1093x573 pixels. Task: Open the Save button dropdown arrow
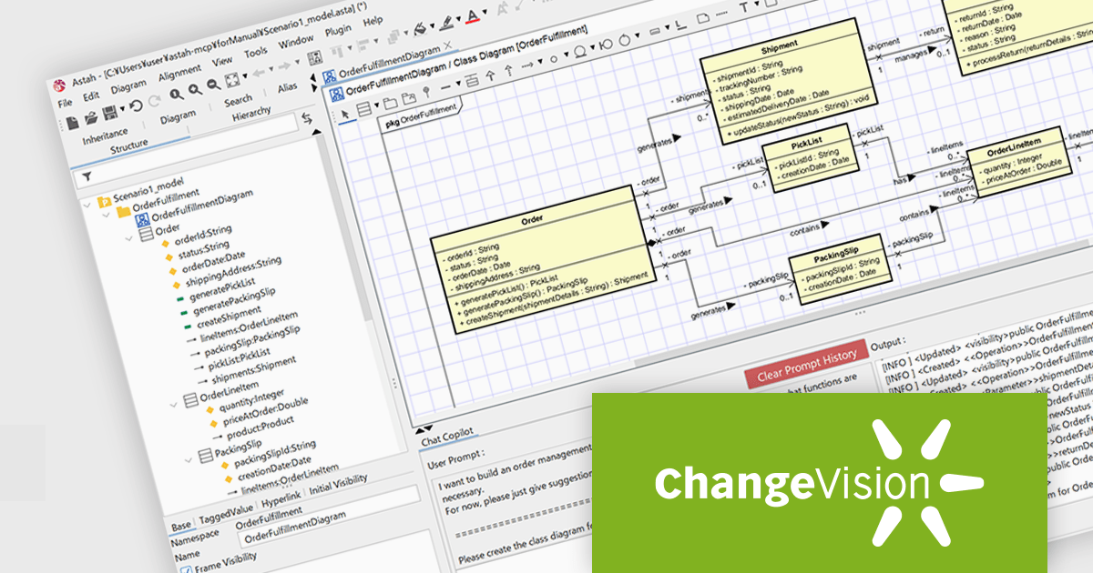coord(123,108)
